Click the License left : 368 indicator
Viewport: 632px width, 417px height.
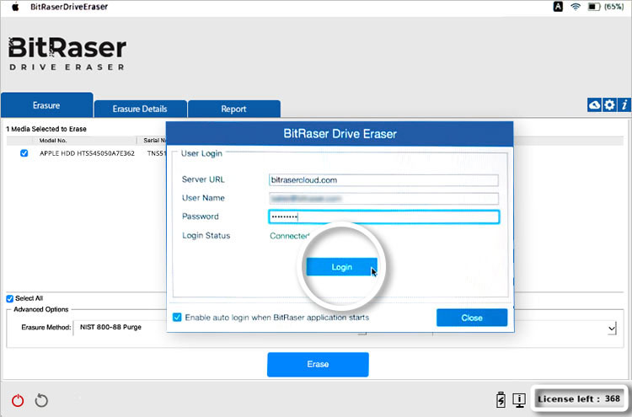point(579,398)
